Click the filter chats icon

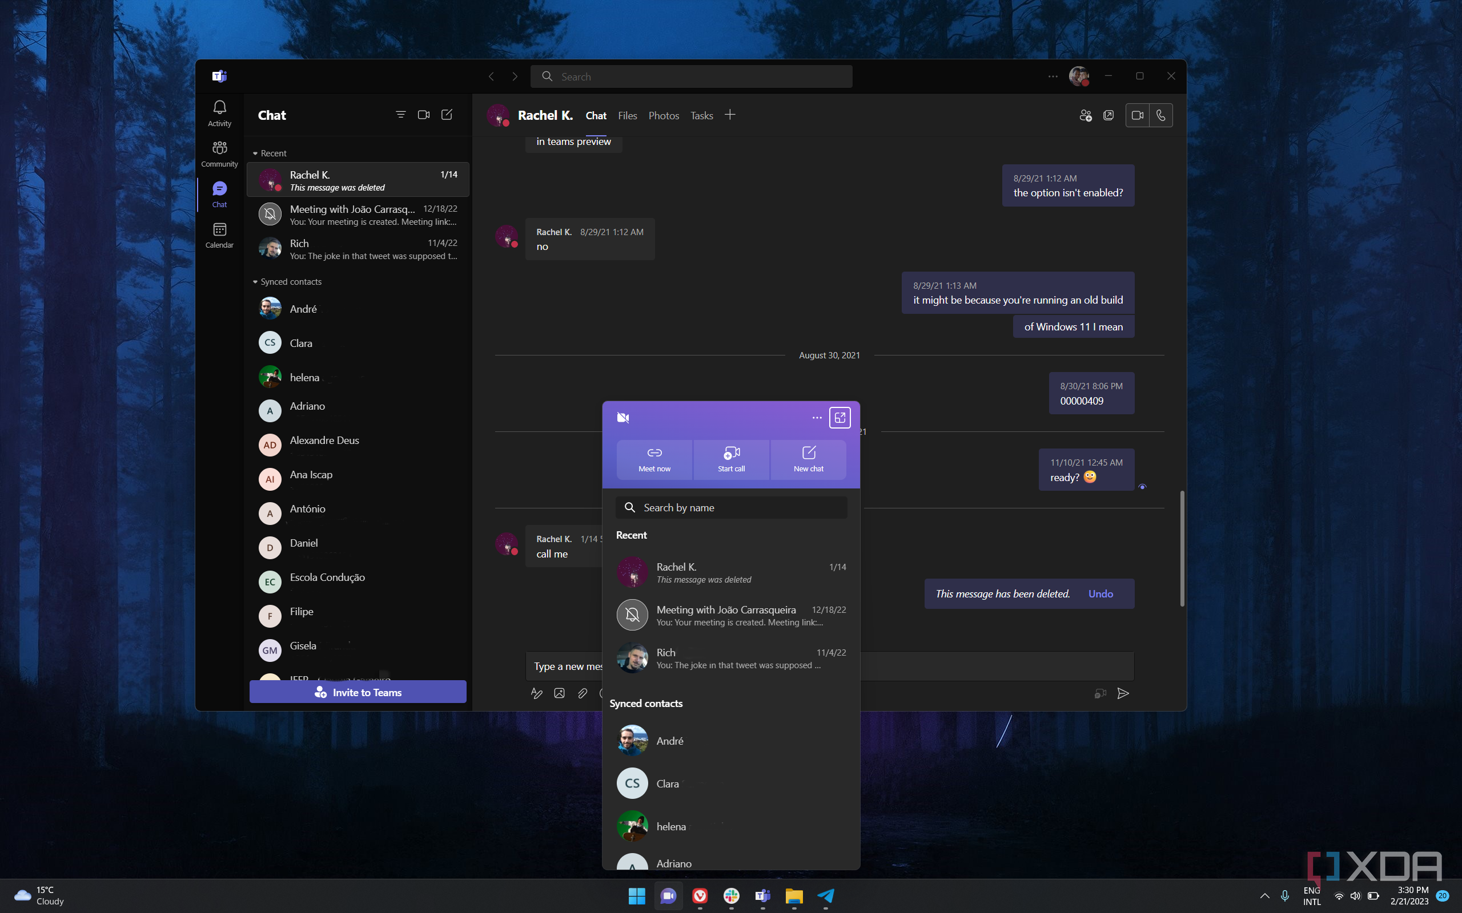pos(400,115)
